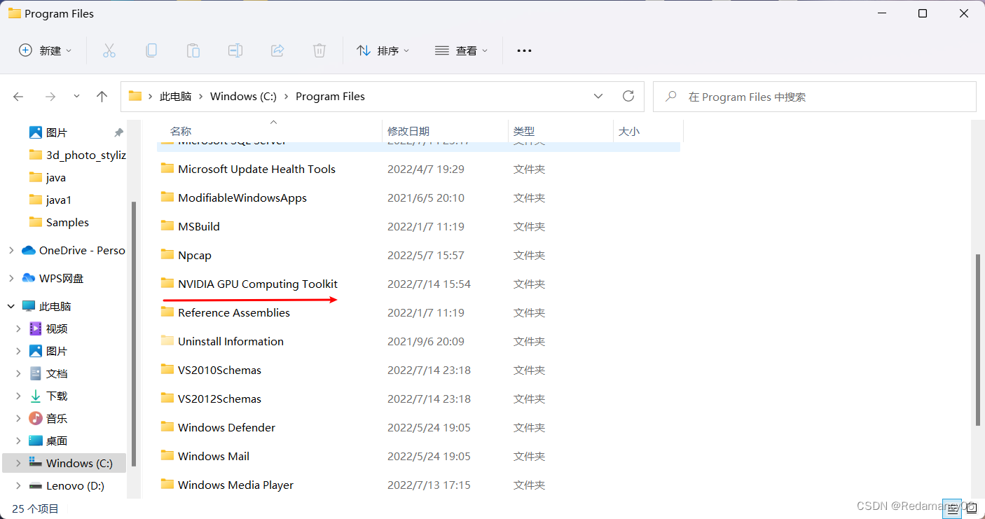985x519 pixels.
Task: Expand the Windows (C:) drive node
Action: pos(18,463)
